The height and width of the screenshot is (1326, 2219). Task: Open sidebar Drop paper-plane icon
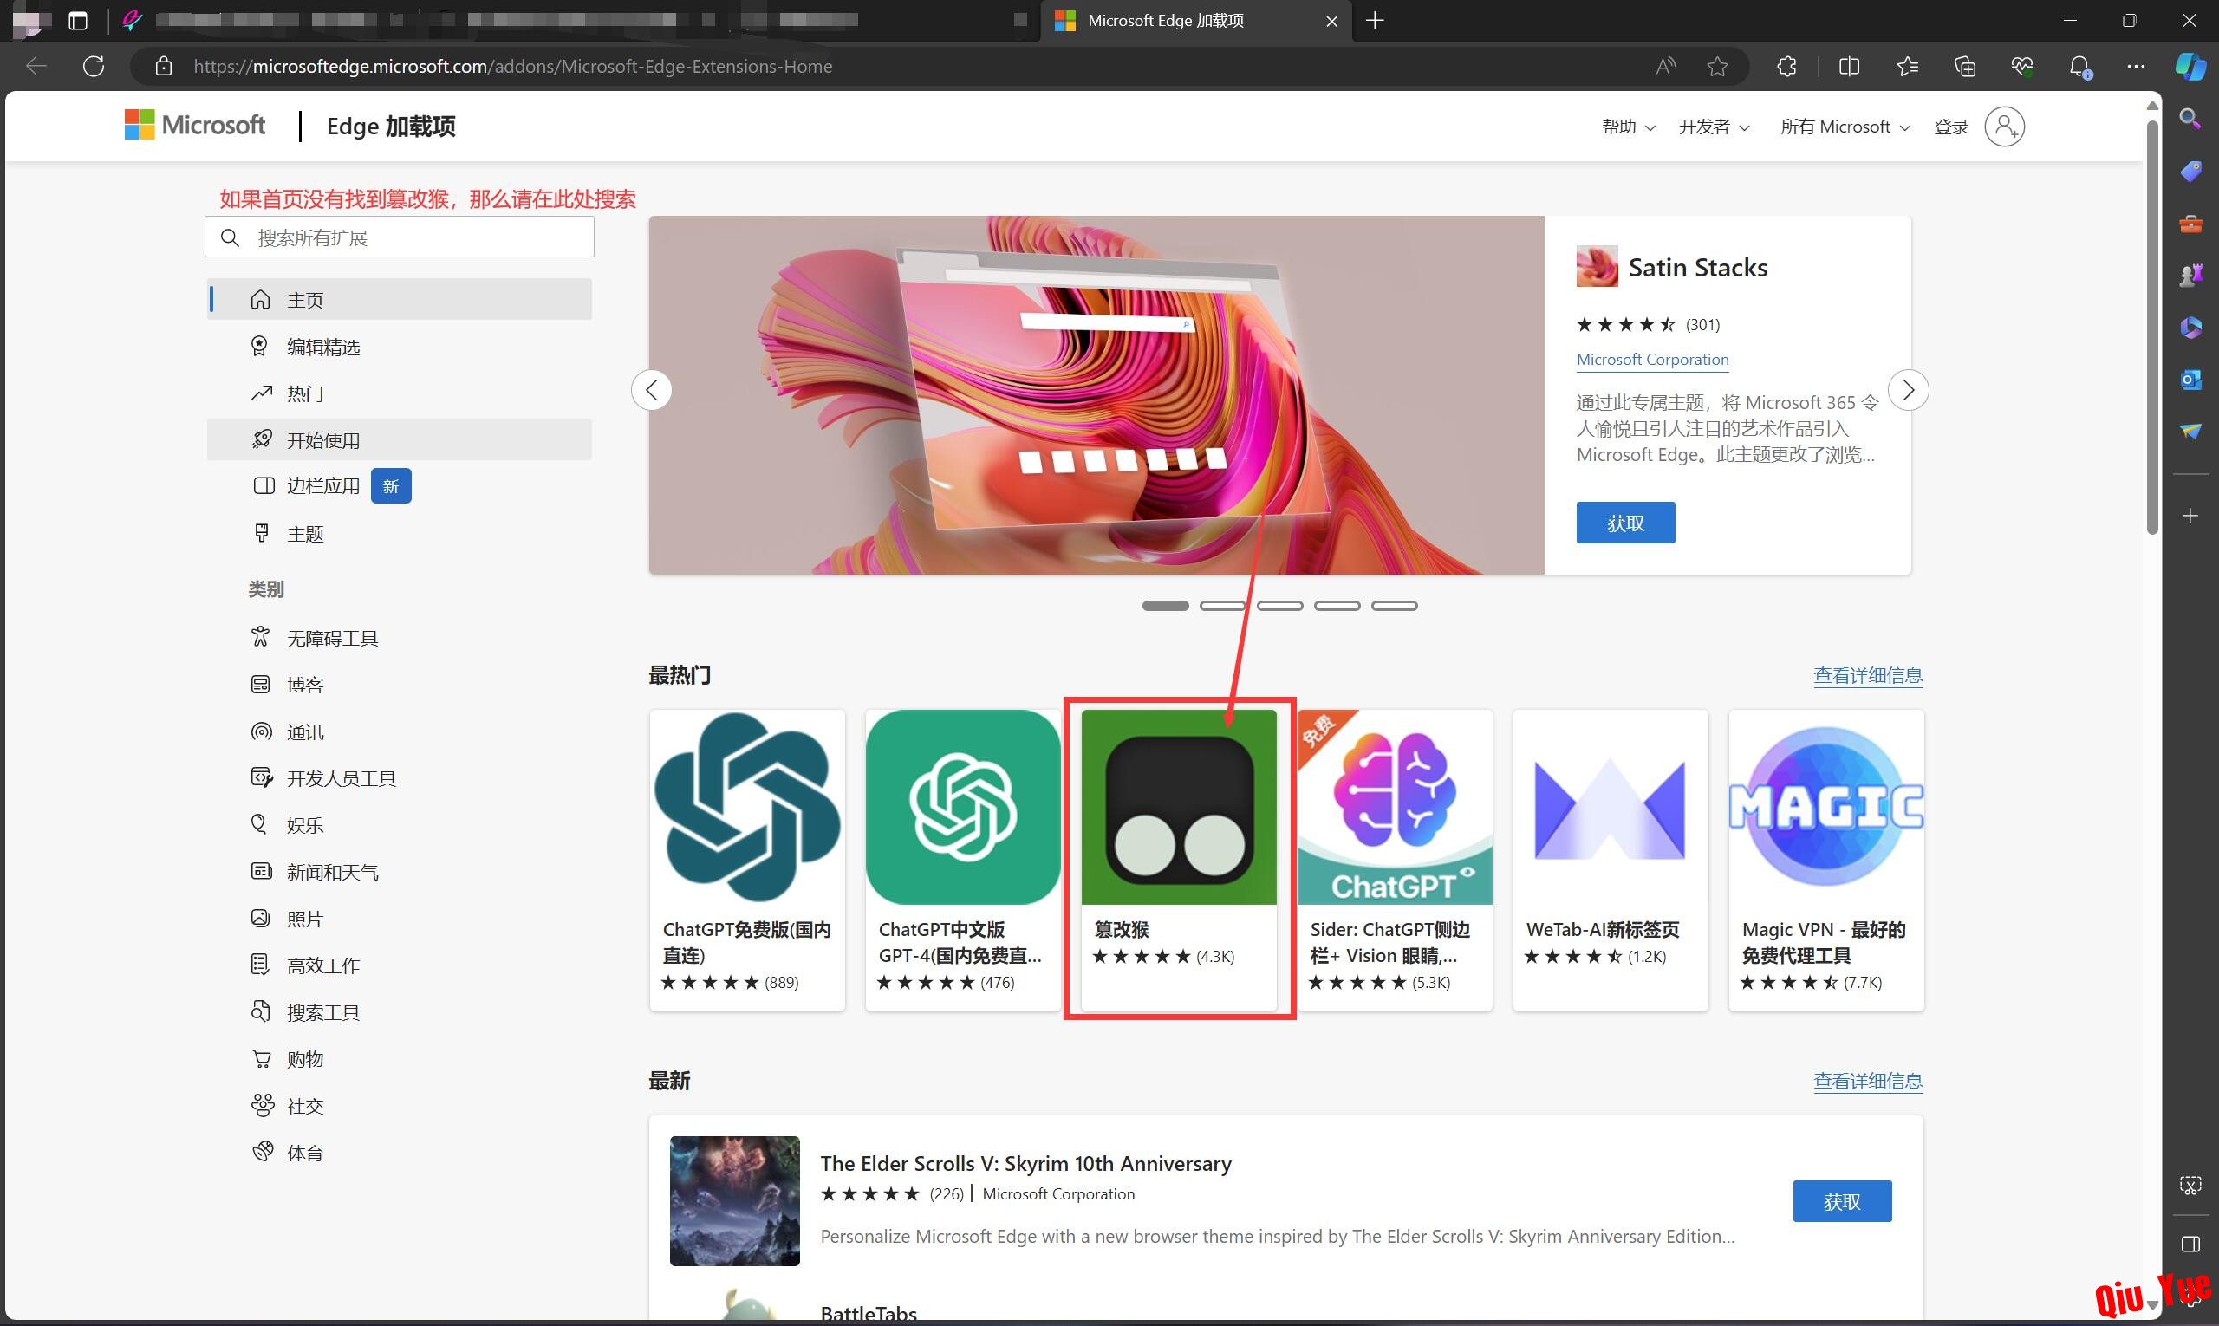click(x=2190, y=432)
